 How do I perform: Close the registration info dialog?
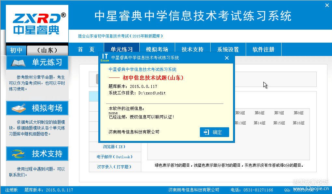[x=227, y=58]
